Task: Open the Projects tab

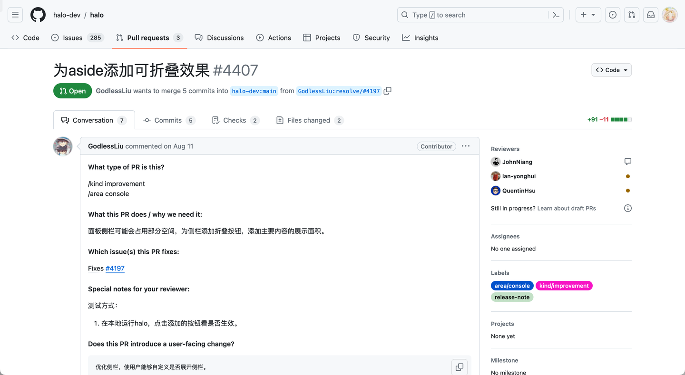Action: (x=322, y=38)
